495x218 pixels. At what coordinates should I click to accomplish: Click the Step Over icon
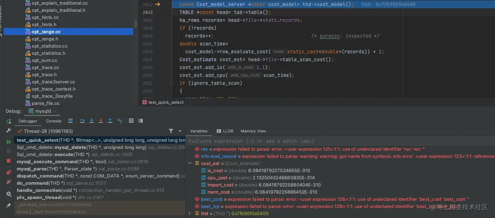[x=82, y=121]
